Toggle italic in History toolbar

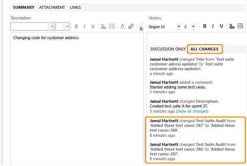click(x=213, y=26)
